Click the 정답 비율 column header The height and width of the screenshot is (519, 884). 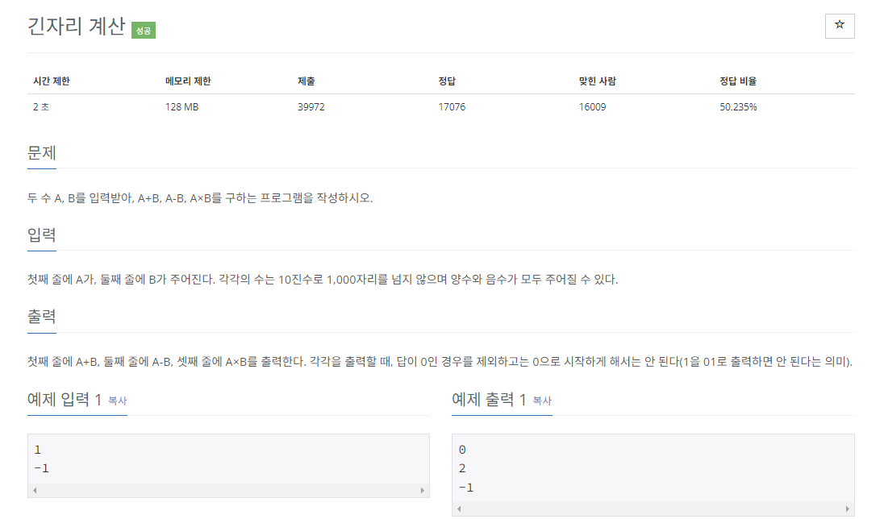pyautogui.click(x=737, y=81)
